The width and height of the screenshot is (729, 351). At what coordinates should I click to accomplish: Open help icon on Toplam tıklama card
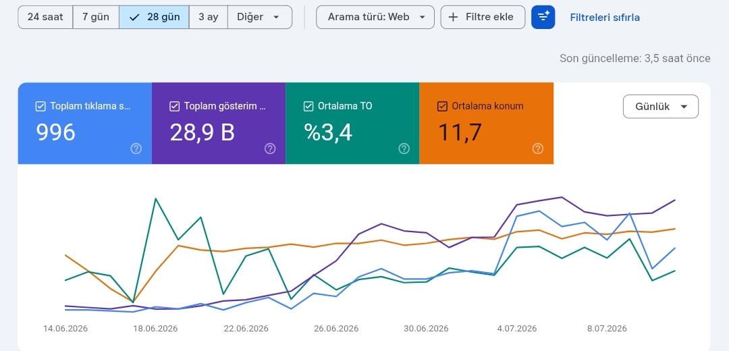pyautogui.click(x=136, y=148)
